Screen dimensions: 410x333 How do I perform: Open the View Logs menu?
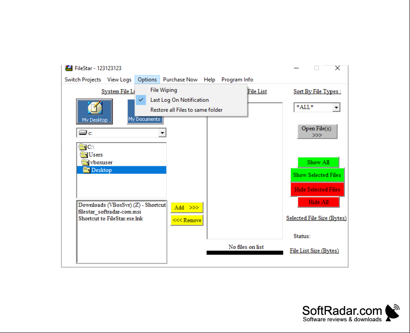pos(119,79)
